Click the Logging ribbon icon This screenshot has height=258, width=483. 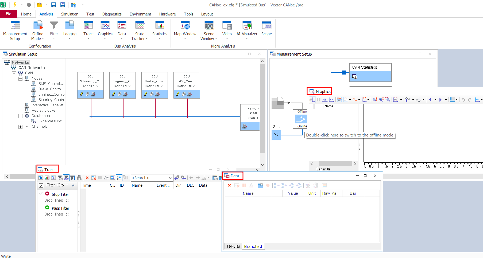point(70,25)
